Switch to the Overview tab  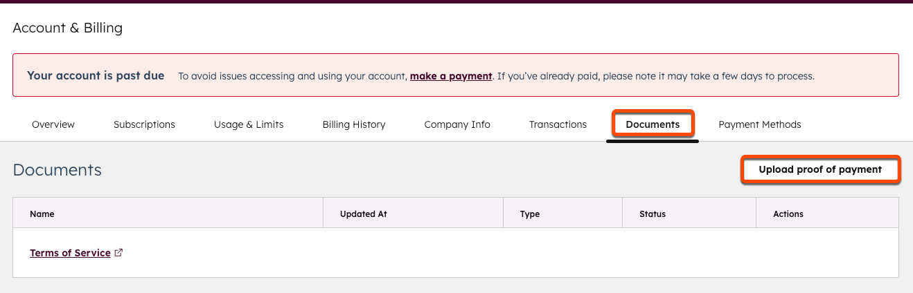tap(53, 124)
